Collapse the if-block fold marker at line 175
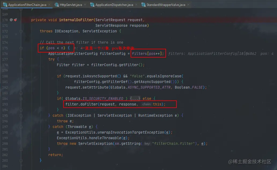Viewport: 277px width, 170px height. click(21, 48)
